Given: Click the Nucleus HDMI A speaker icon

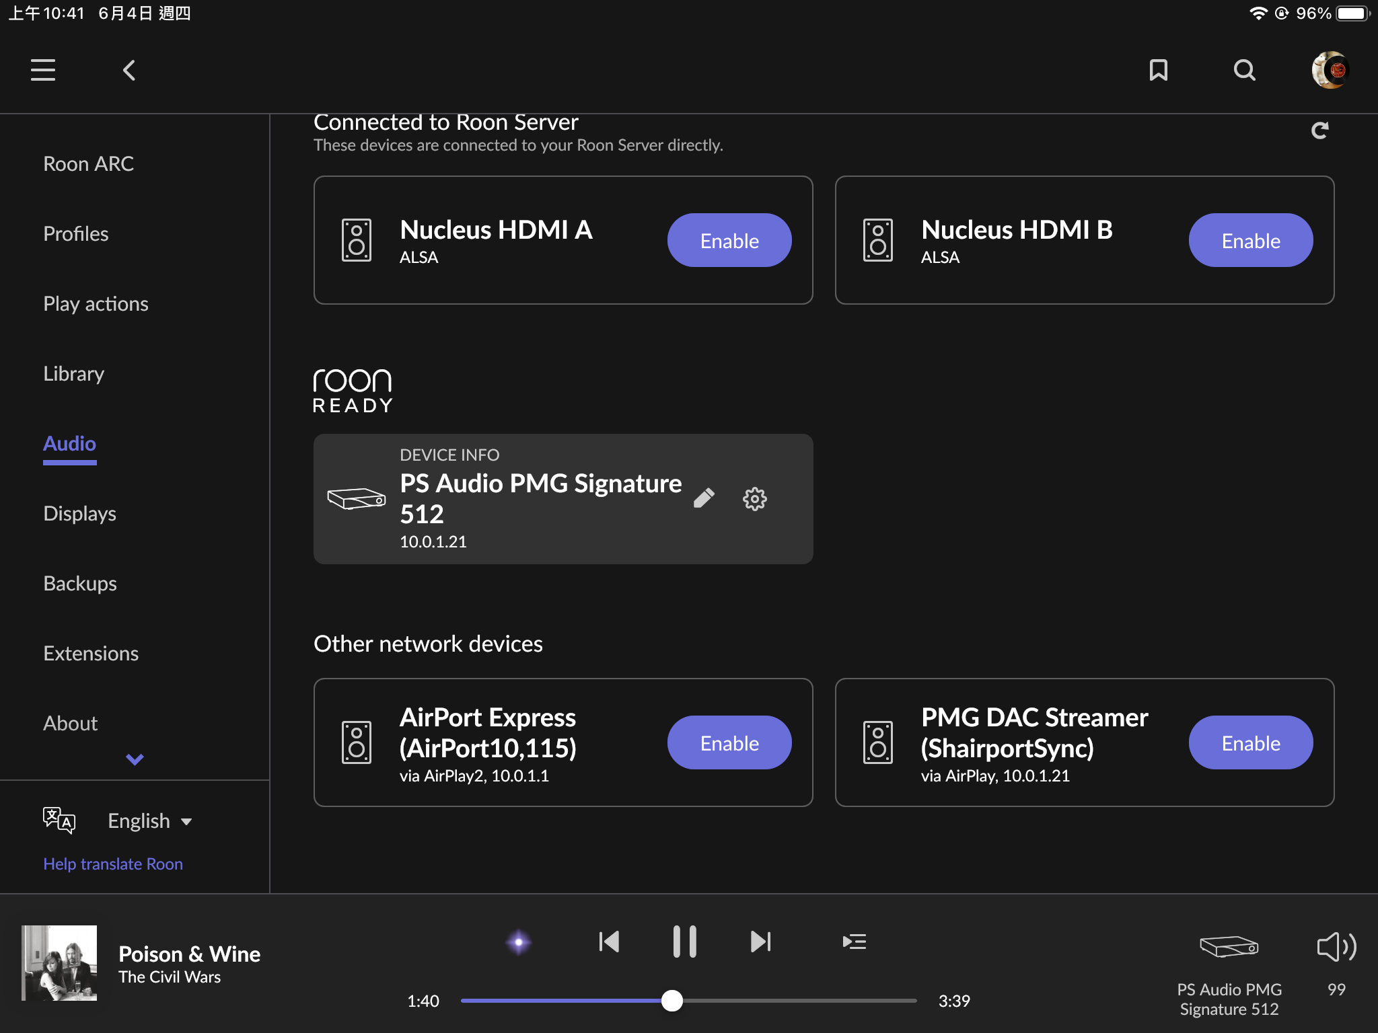Looking at the screenshot, I should click(357, 240).
